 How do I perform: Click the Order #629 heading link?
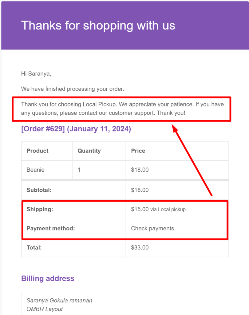(76, 129)
